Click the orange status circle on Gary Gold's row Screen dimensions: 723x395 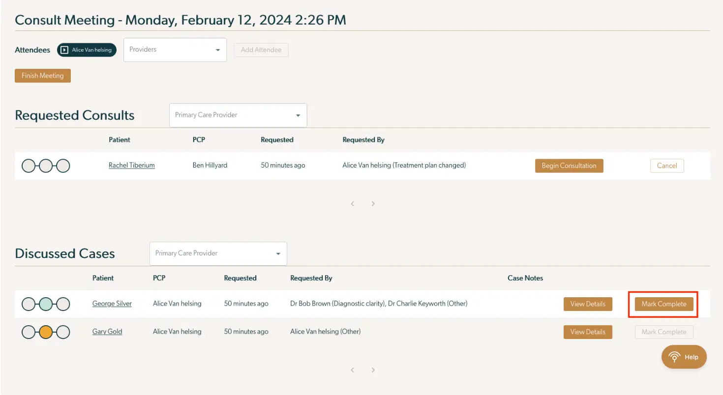pos(46,332)
